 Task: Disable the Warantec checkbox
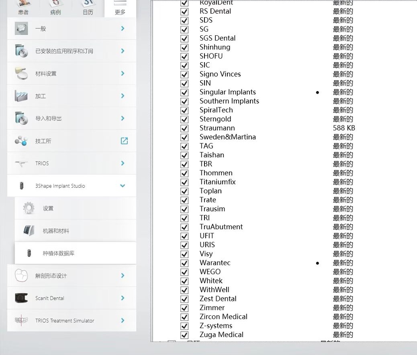(x=184, y=263)
